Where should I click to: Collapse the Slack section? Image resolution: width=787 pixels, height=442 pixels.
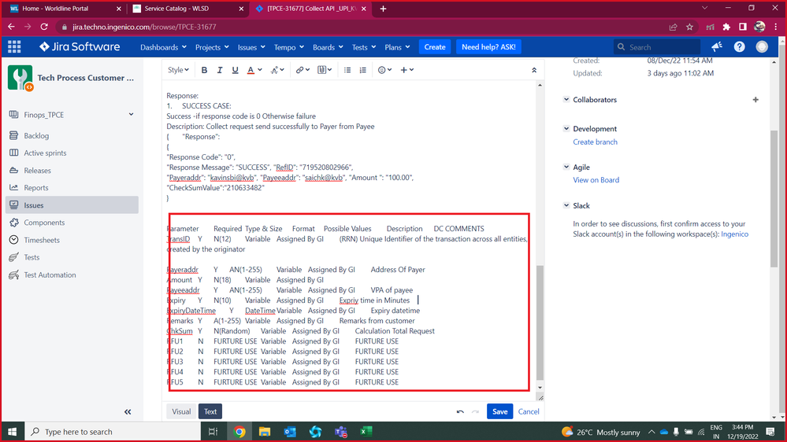click(x=566, y=205)
